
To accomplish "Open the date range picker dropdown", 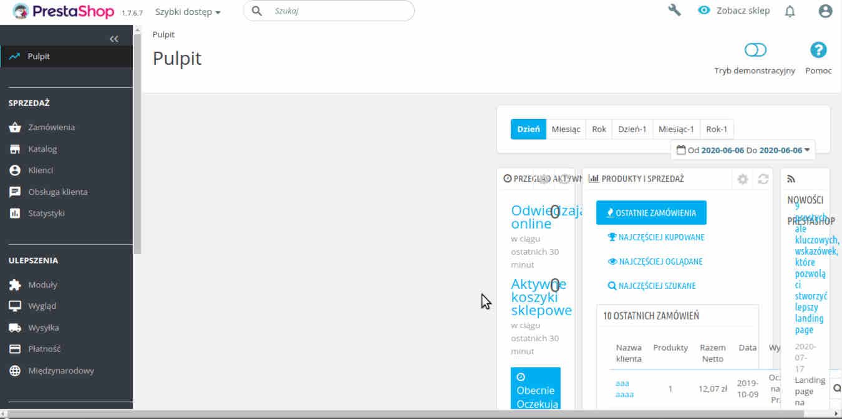I will [743, 150].
